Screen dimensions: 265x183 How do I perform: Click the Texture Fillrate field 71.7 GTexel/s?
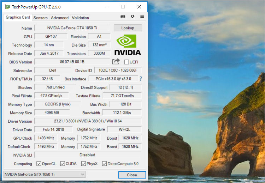[x=122, y=96]
